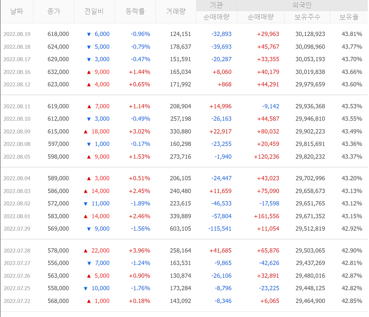The width and height of the screenshot is (369, 317).
Task: Click closing price 632,000
Action: [x=58, y=72]
